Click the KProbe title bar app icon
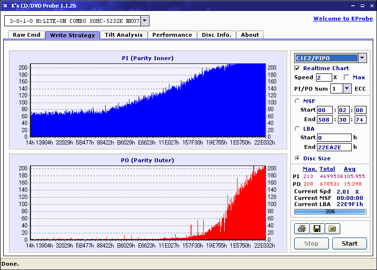Screen dimensions: 377x270 click(x=5, y=6)
